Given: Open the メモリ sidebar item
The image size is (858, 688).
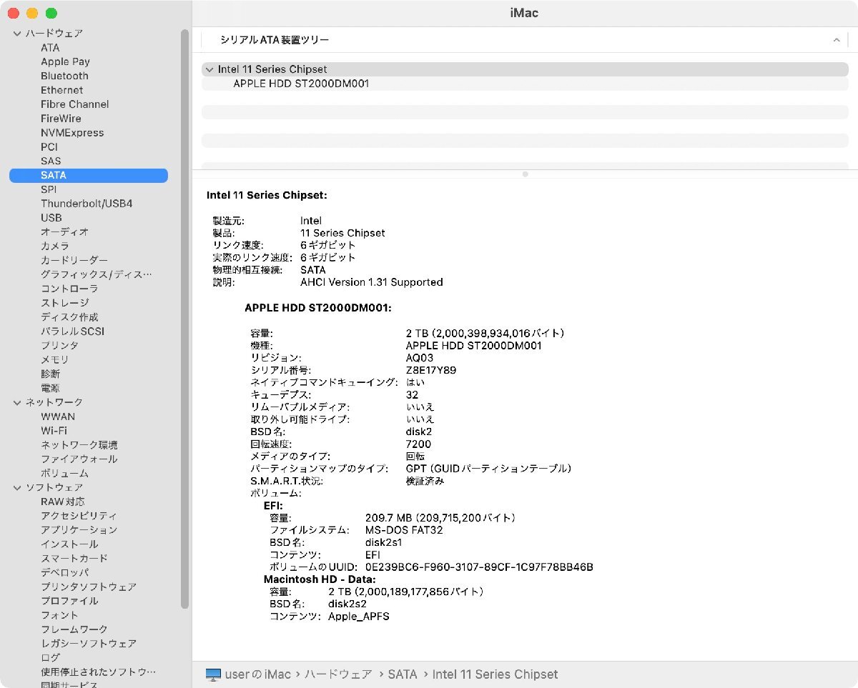Looking at the screenshot, I should (x=54, y=359).
